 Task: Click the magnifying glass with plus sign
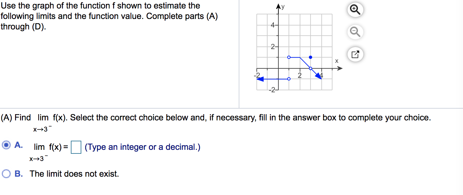(355, 10)
